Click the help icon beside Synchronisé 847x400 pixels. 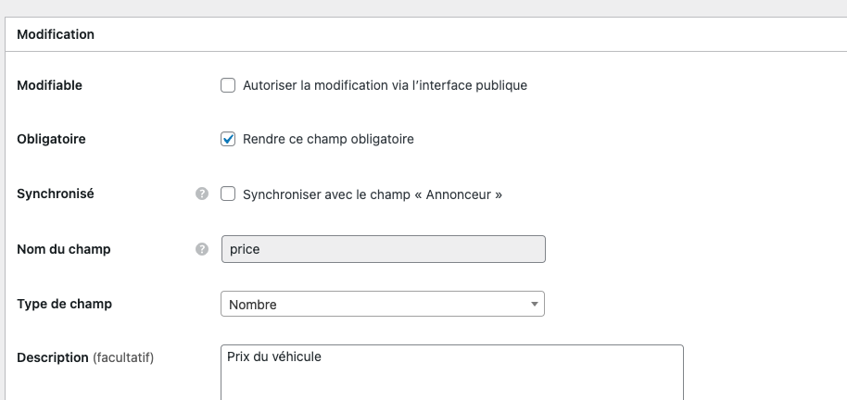point(202,194)
